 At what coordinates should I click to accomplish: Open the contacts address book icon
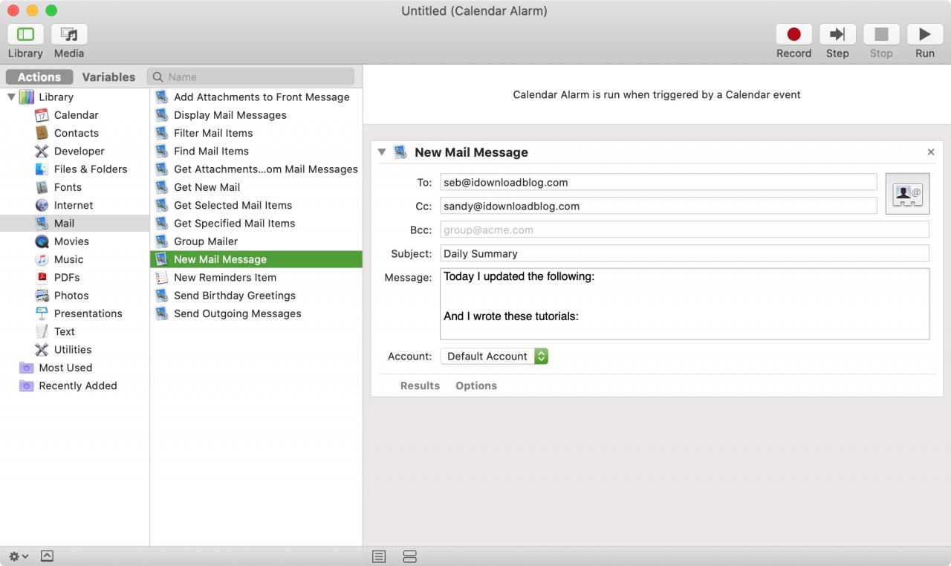(907, 194)
